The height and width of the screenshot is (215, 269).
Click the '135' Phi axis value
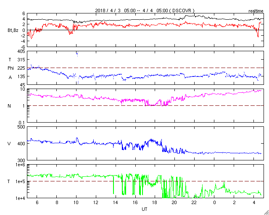pyautogui.click(x=21, y=76)
